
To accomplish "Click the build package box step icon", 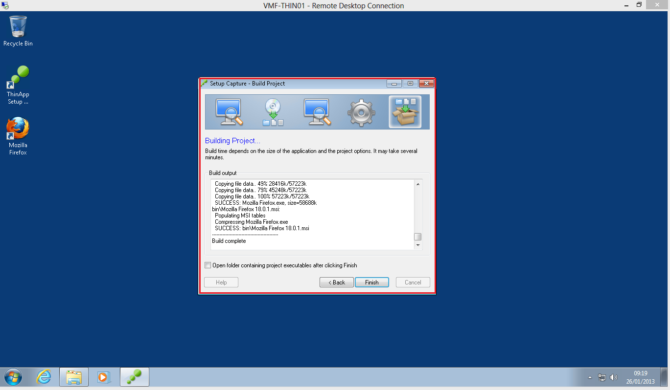I will [405, 112].
